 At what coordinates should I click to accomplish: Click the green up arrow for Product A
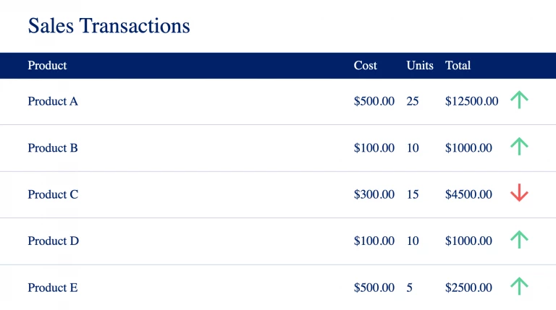[519, 100]
